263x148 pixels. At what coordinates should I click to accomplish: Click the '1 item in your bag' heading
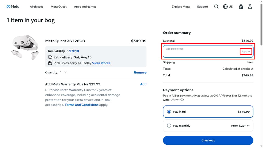31,20
